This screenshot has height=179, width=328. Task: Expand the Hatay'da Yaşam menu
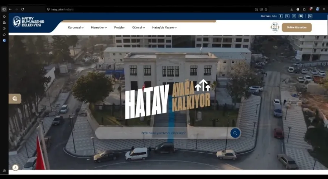point(164,28)
